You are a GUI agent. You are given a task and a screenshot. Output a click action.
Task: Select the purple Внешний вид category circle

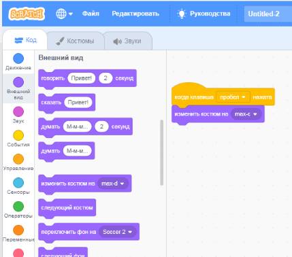pyautogui.click(x=18, y=82)
